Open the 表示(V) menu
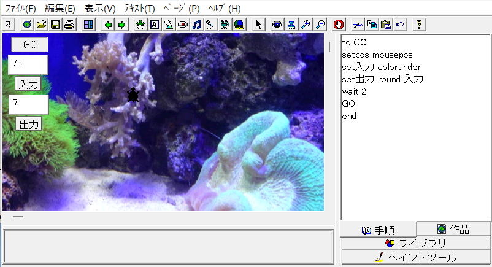This screenshot has height=267, width=492. (100, 8)
